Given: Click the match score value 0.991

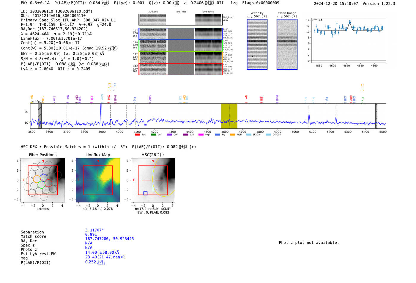Looking at the screenshot, I should point(91,235).
